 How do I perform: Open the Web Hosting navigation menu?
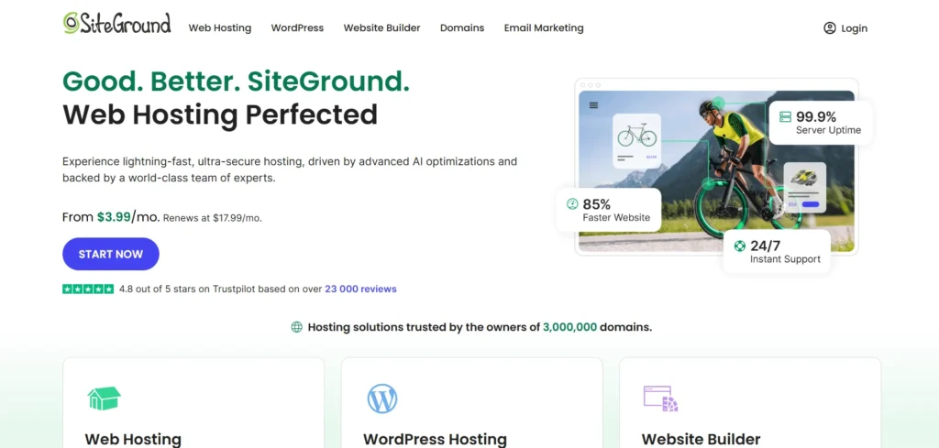[x=220, y=28]
